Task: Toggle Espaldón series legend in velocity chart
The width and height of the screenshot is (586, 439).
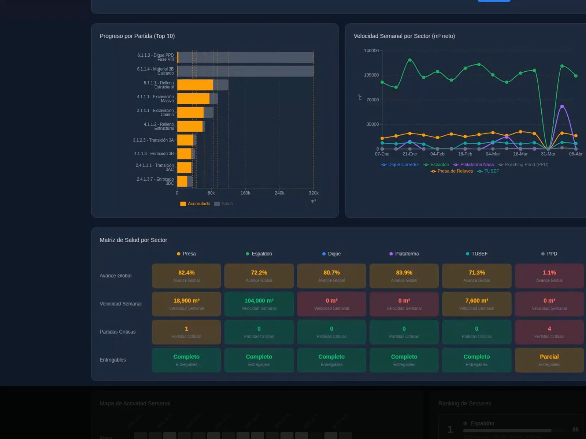Action: click(x=436, y=165)
